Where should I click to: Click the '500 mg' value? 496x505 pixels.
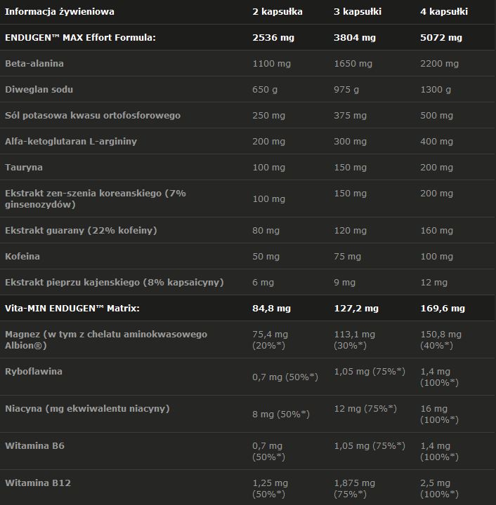point(436,115)
